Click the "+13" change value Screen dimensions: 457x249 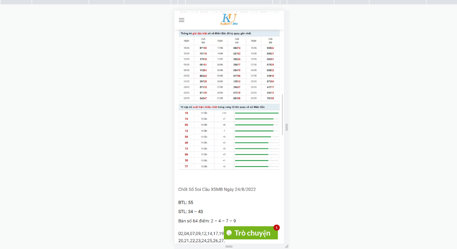click(x=224, y=113)
